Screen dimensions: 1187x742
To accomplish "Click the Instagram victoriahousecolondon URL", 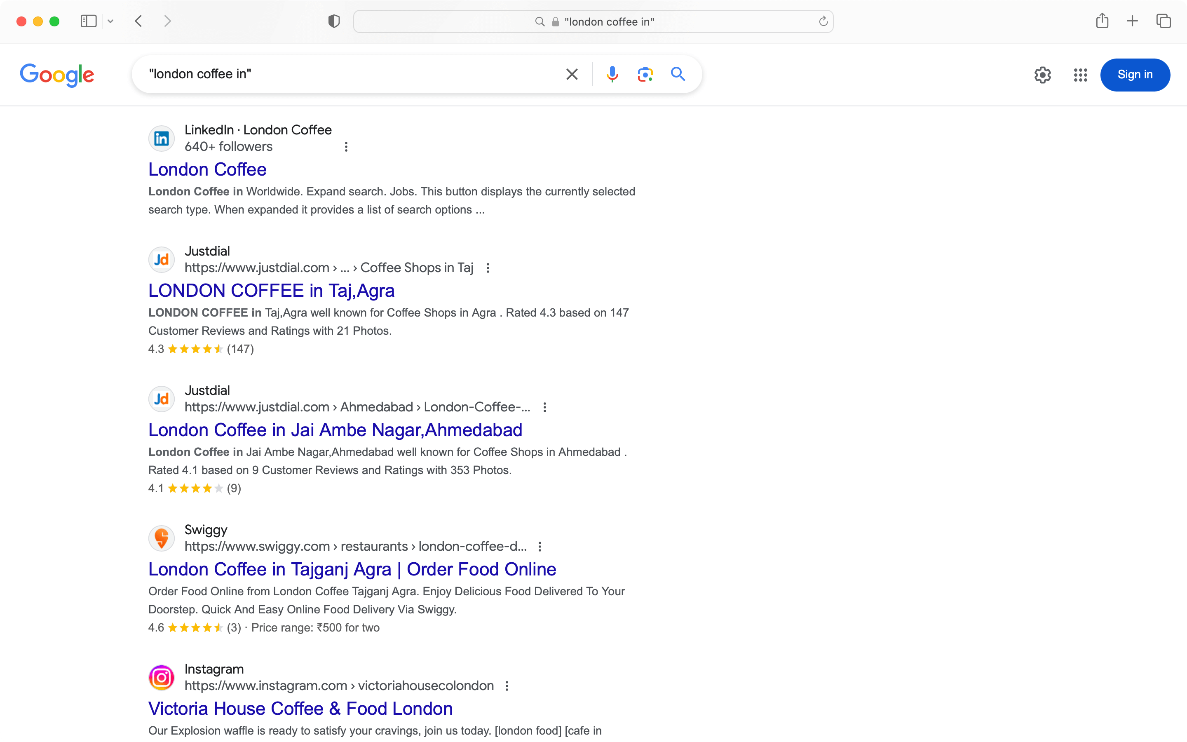I will (x=339, y=686).
